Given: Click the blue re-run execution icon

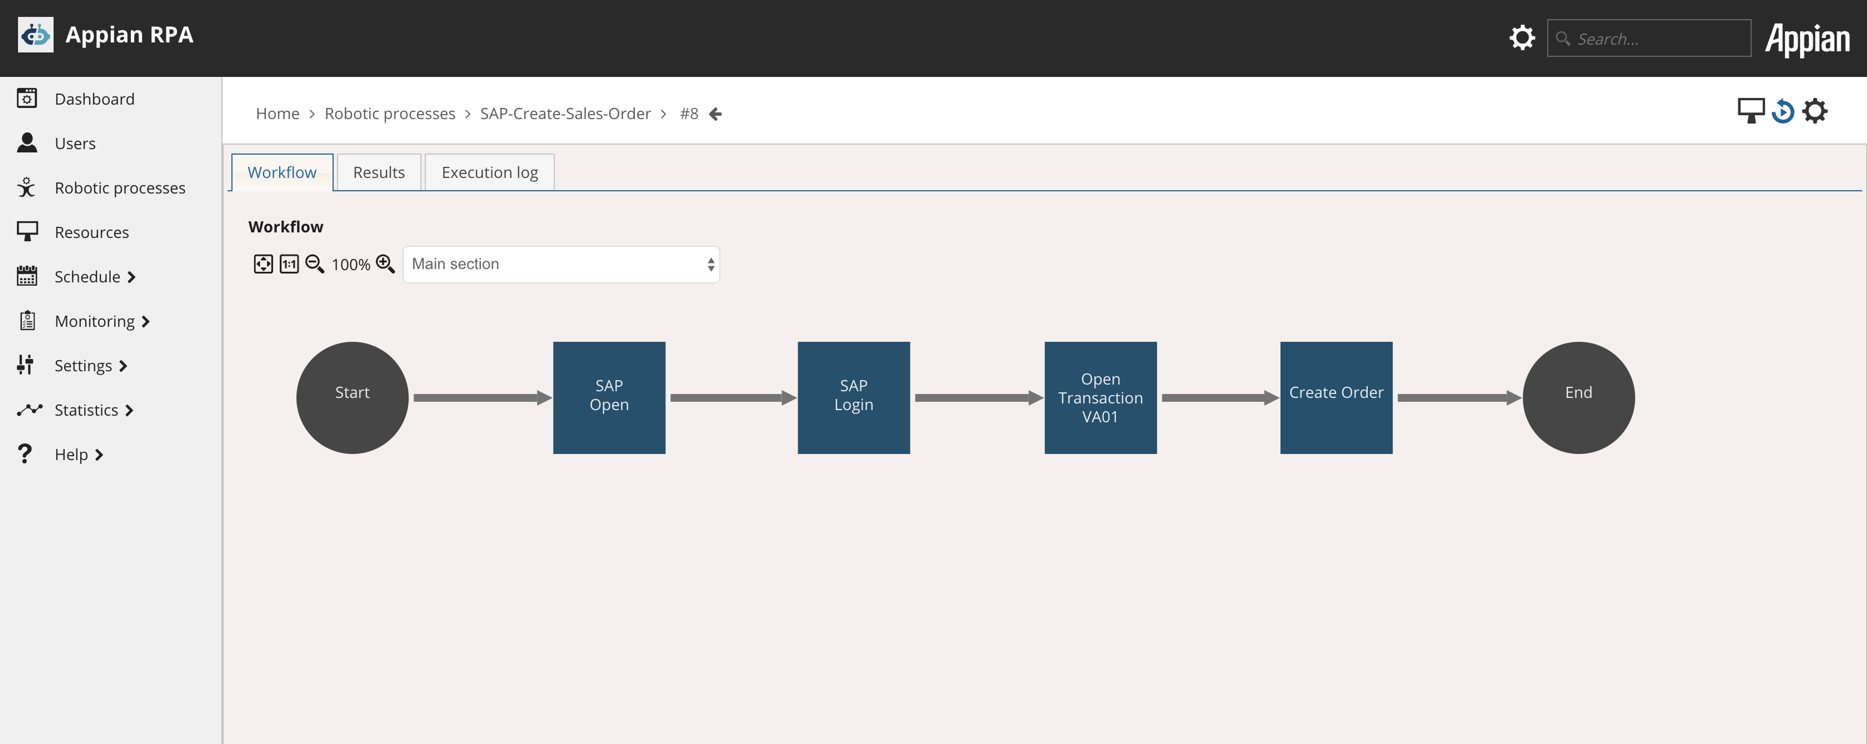Looking at the screenshot, I should pos(1782,111).
